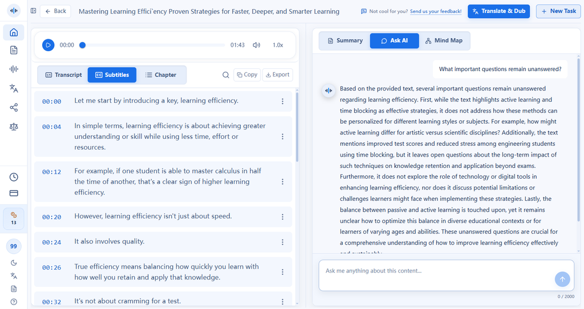584x309 pixels.
Task: Click the question bubble about unanswered questions
Action: (500, 69)
